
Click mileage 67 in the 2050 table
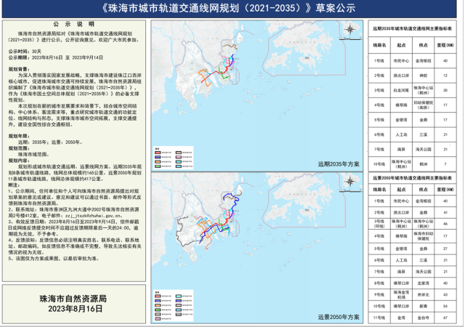pyautogui.click(x=445, y=318)
